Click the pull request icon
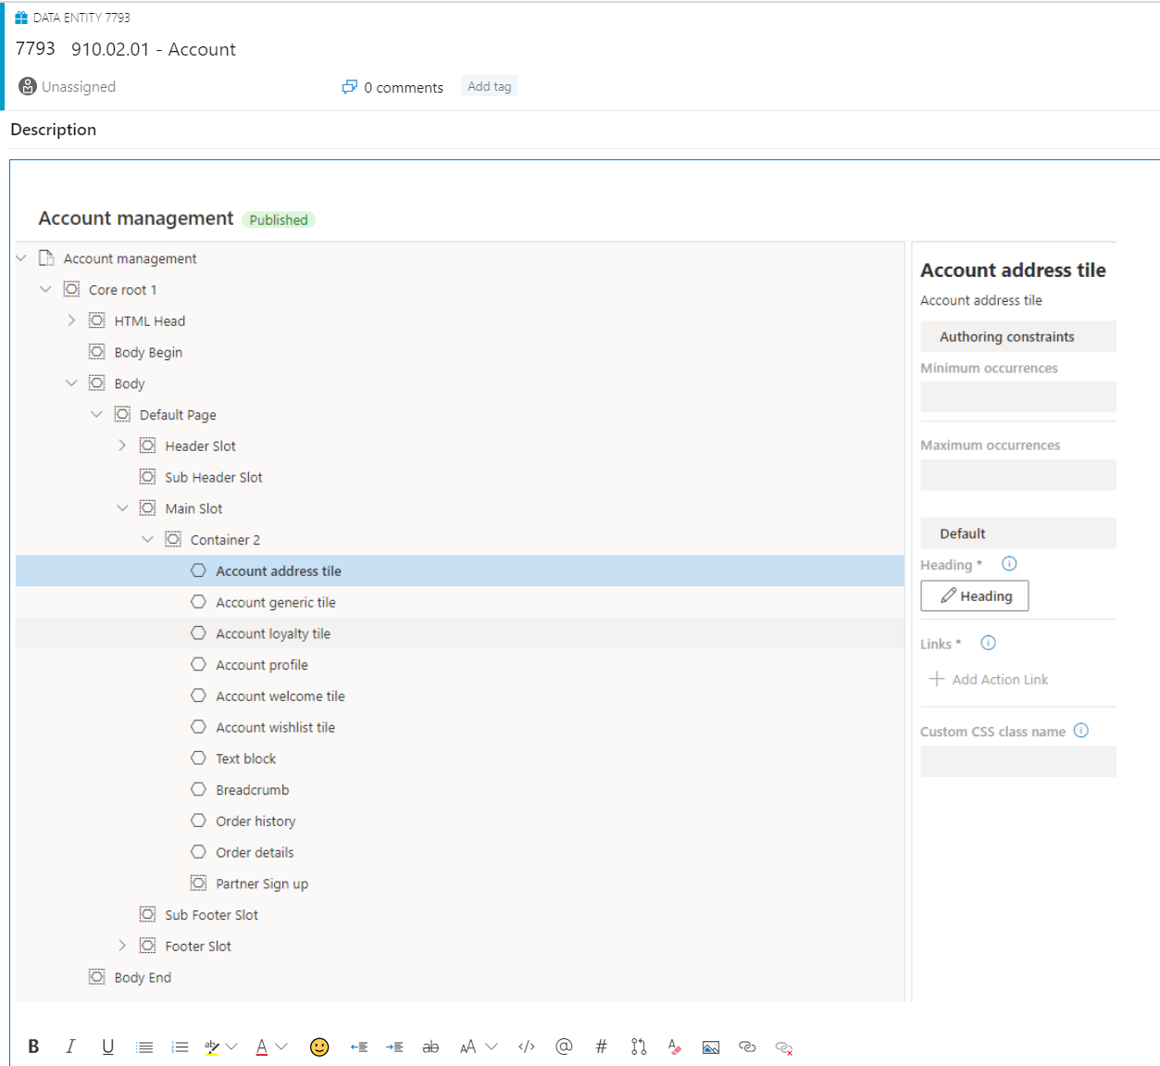This screenshot has width=1160, height=1066. (x=638, y=1047)
